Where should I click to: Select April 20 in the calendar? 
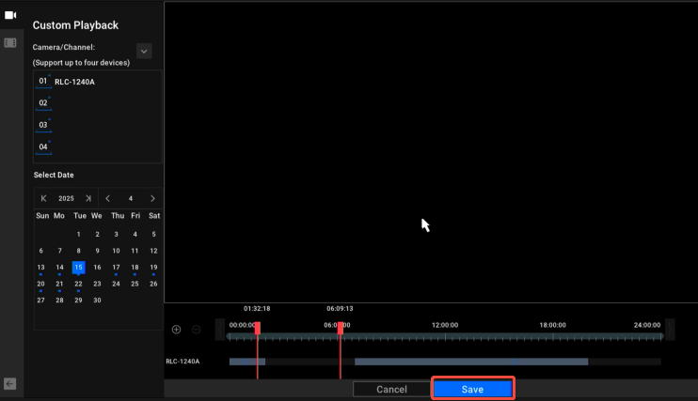point(41,284)
